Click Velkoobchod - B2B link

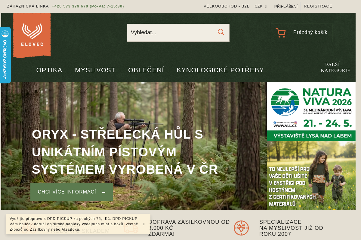[227, 6]
